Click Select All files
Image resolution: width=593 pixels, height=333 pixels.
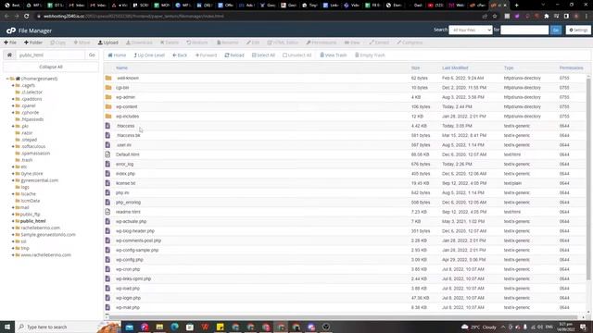point(263,55)
